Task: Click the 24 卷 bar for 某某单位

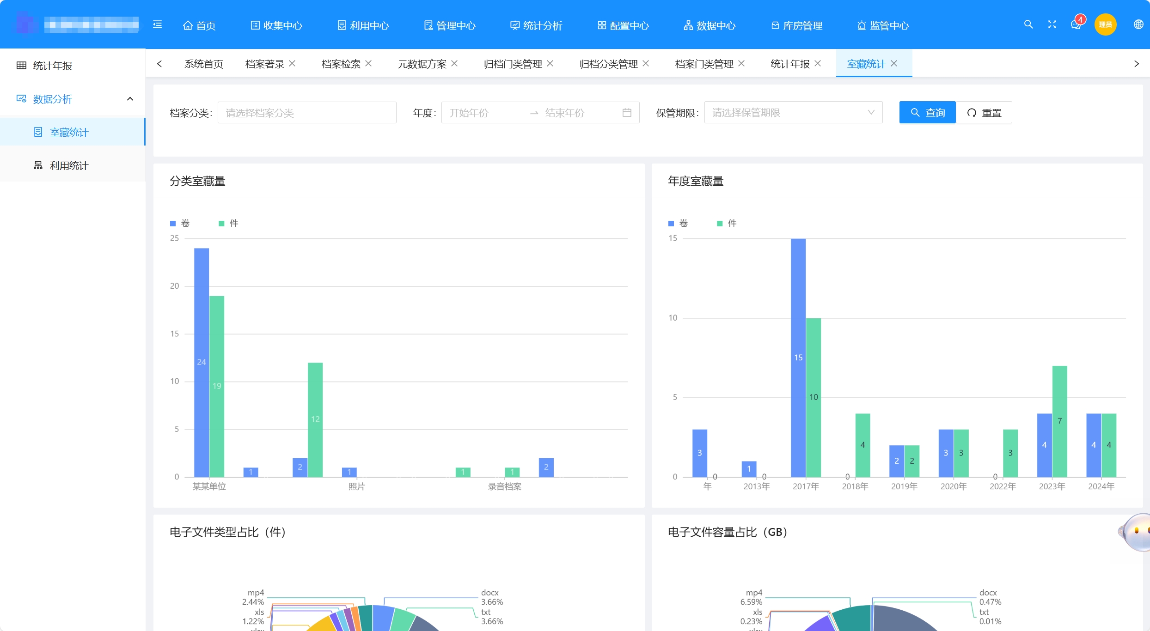Action: pyautogui.click(x=202, y=363)
